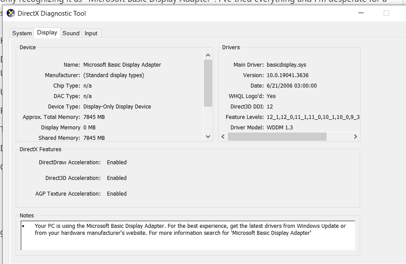Click the 'DirectX Features' group label
The height and width of the screenshot is (264, 406).
41,149
